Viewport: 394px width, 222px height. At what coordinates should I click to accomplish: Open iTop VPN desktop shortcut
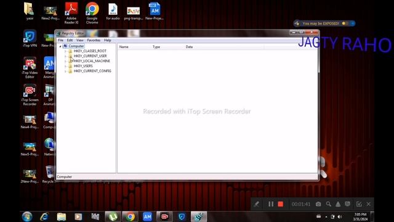pyautogui.click(x=30, y=38)
